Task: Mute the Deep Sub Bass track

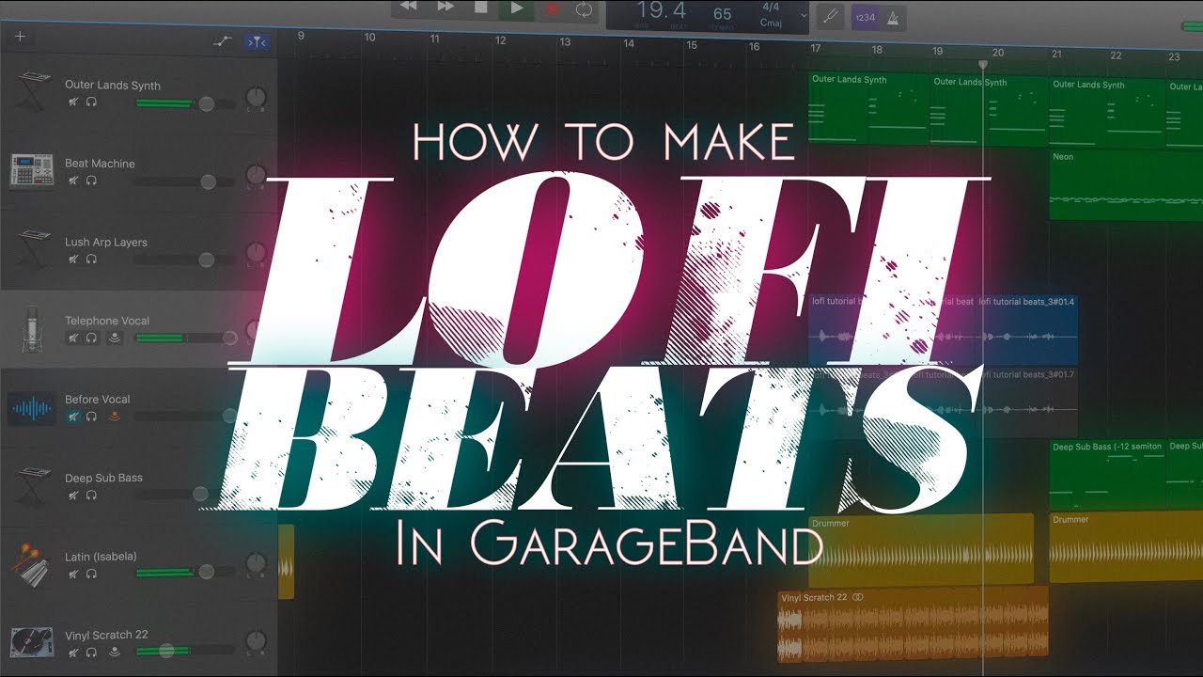Action: coord(73,495)
